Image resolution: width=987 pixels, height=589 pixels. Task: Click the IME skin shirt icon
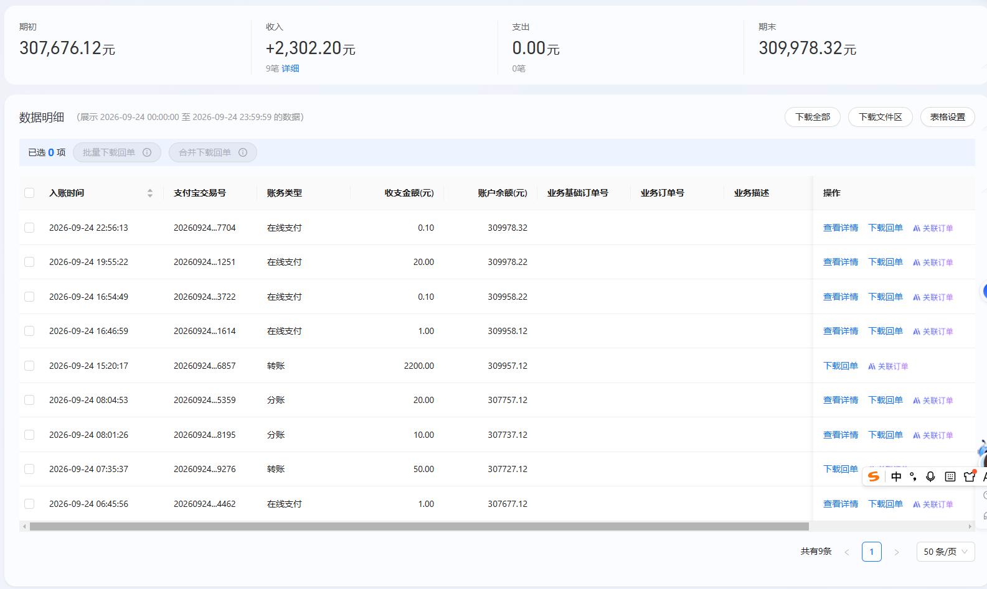tap(970, 476)
